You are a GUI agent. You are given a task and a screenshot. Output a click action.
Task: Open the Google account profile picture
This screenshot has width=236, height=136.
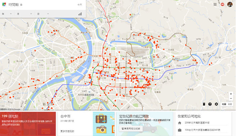(230, 4)
